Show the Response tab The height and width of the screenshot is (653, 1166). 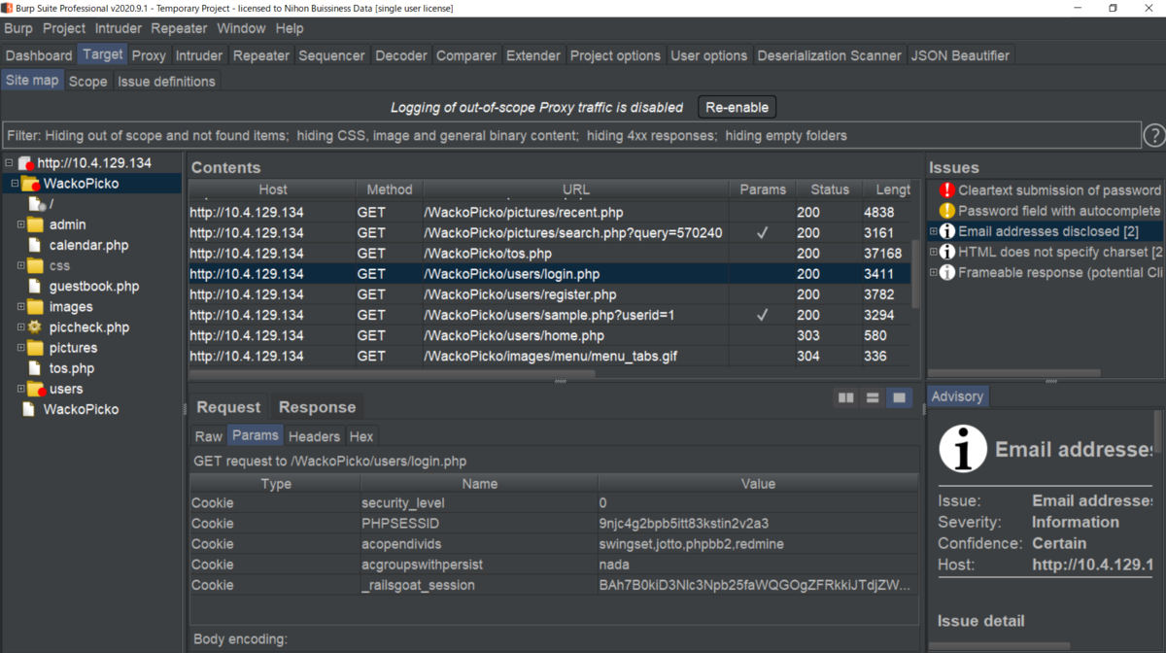pyautogui.click(x=317, y=407)
